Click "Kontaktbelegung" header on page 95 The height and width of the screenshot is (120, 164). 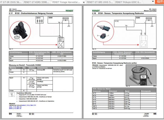point(102,53)
